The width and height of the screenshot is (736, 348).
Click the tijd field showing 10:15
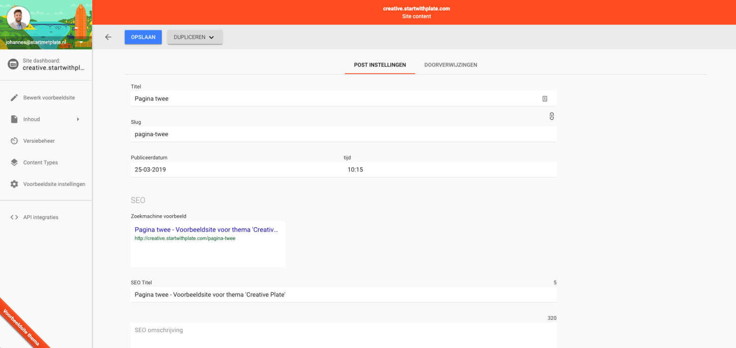click(450, 170)
